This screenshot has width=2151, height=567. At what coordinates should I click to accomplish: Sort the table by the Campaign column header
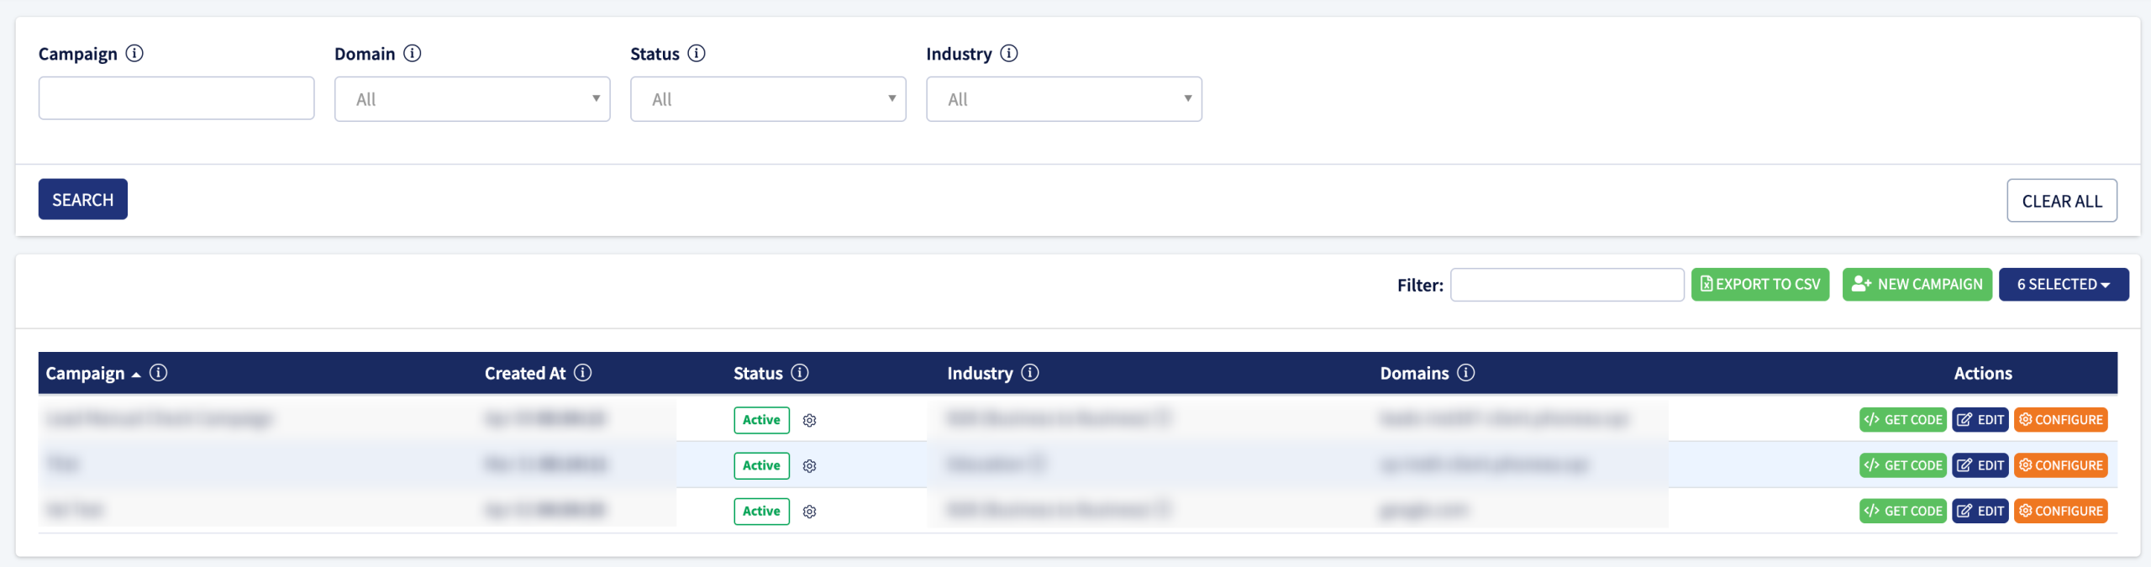point(85,374)
